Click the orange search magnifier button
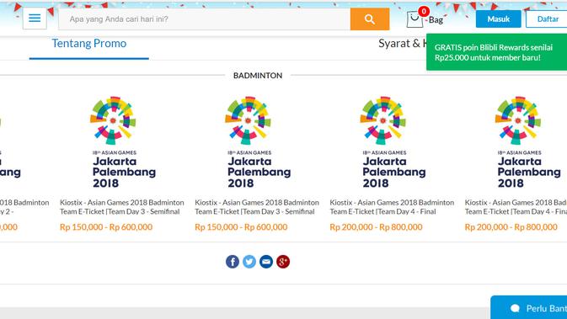Screen dimensions: 567x319 click(370, 19)
